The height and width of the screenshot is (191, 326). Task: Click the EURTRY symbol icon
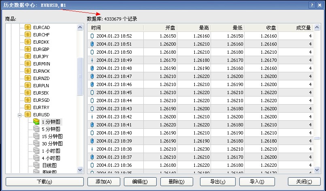28,107
